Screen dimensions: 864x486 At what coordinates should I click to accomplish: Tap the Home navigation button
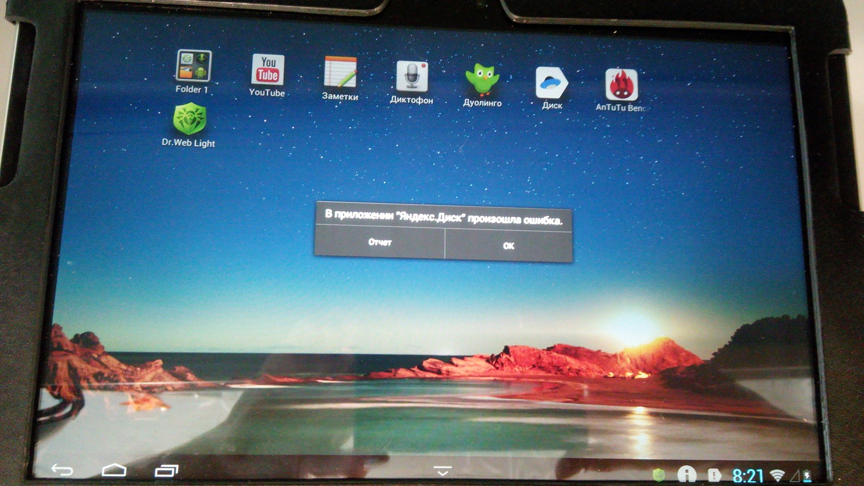point(114,470)
